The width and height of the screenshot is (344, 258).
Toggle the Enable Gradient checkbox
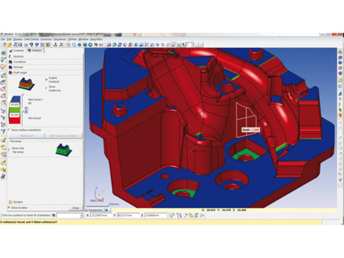point(46,78)
